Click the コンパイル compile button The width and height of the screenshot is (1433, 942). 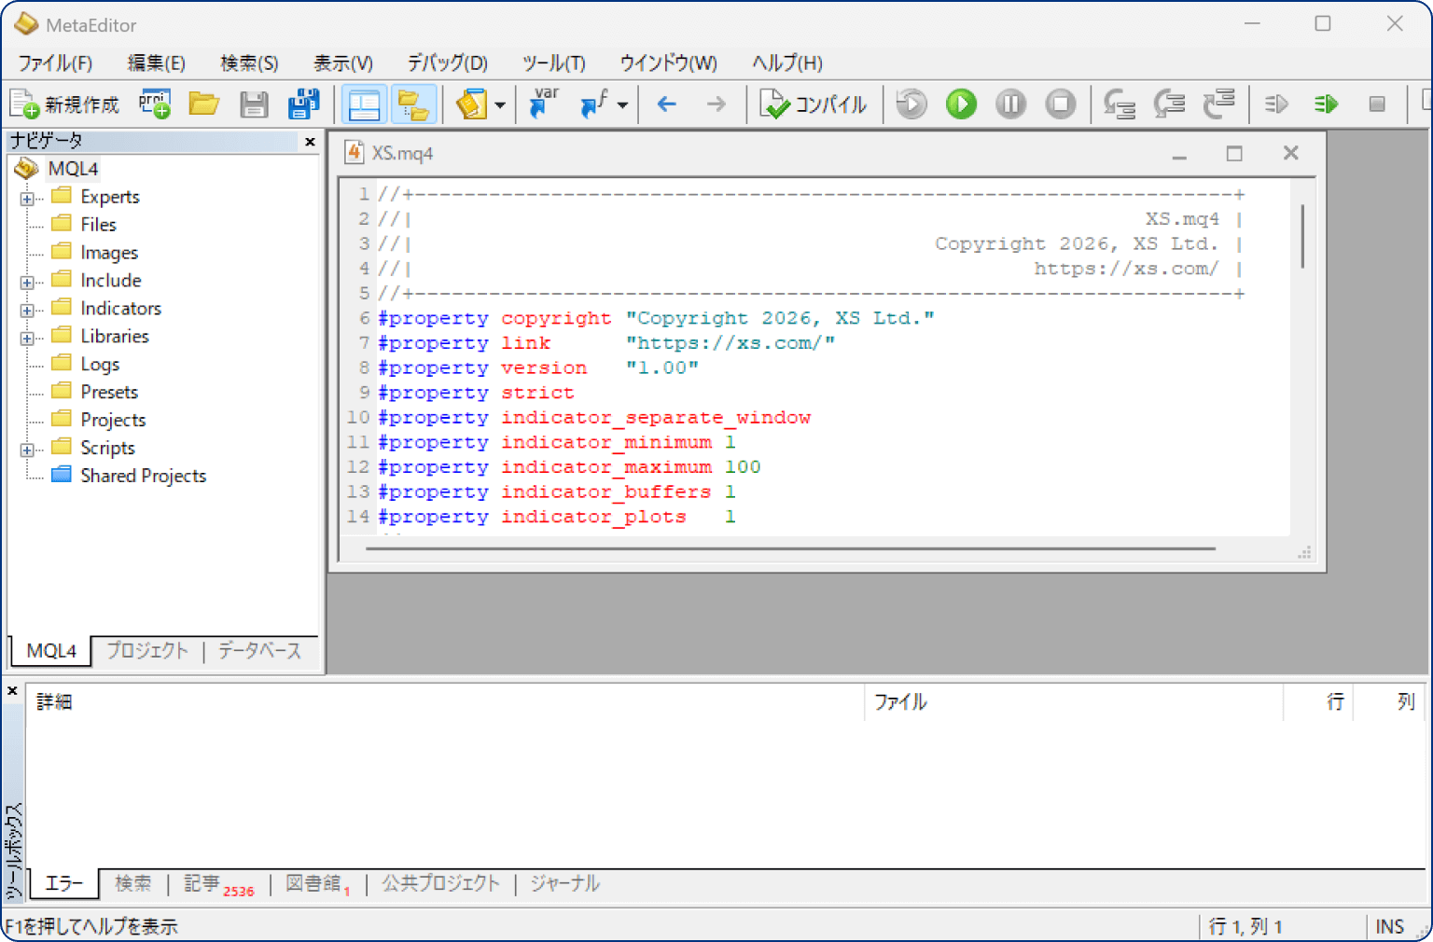[x=814, y=104]
